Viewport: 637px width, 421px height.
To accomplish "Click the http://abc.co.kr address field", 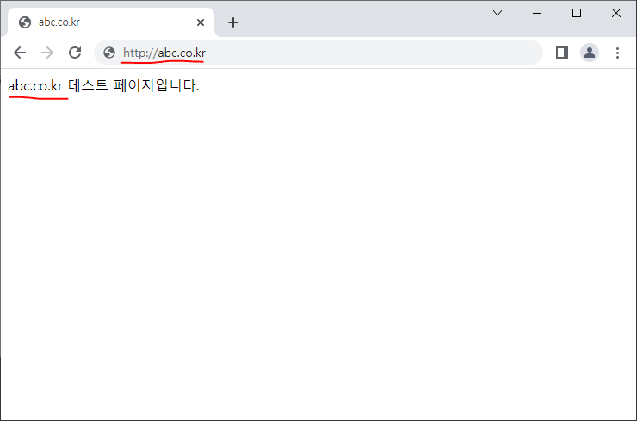I will (x=318, y=53).
